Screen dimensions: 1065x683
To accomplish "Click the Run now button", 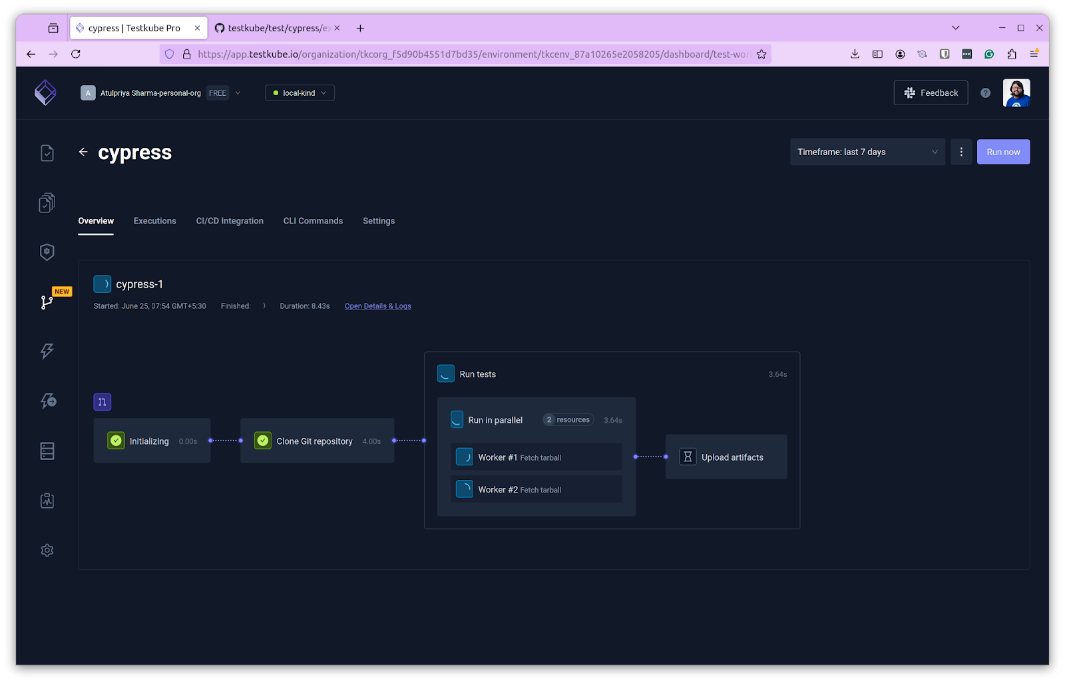I will [1003, 152].
